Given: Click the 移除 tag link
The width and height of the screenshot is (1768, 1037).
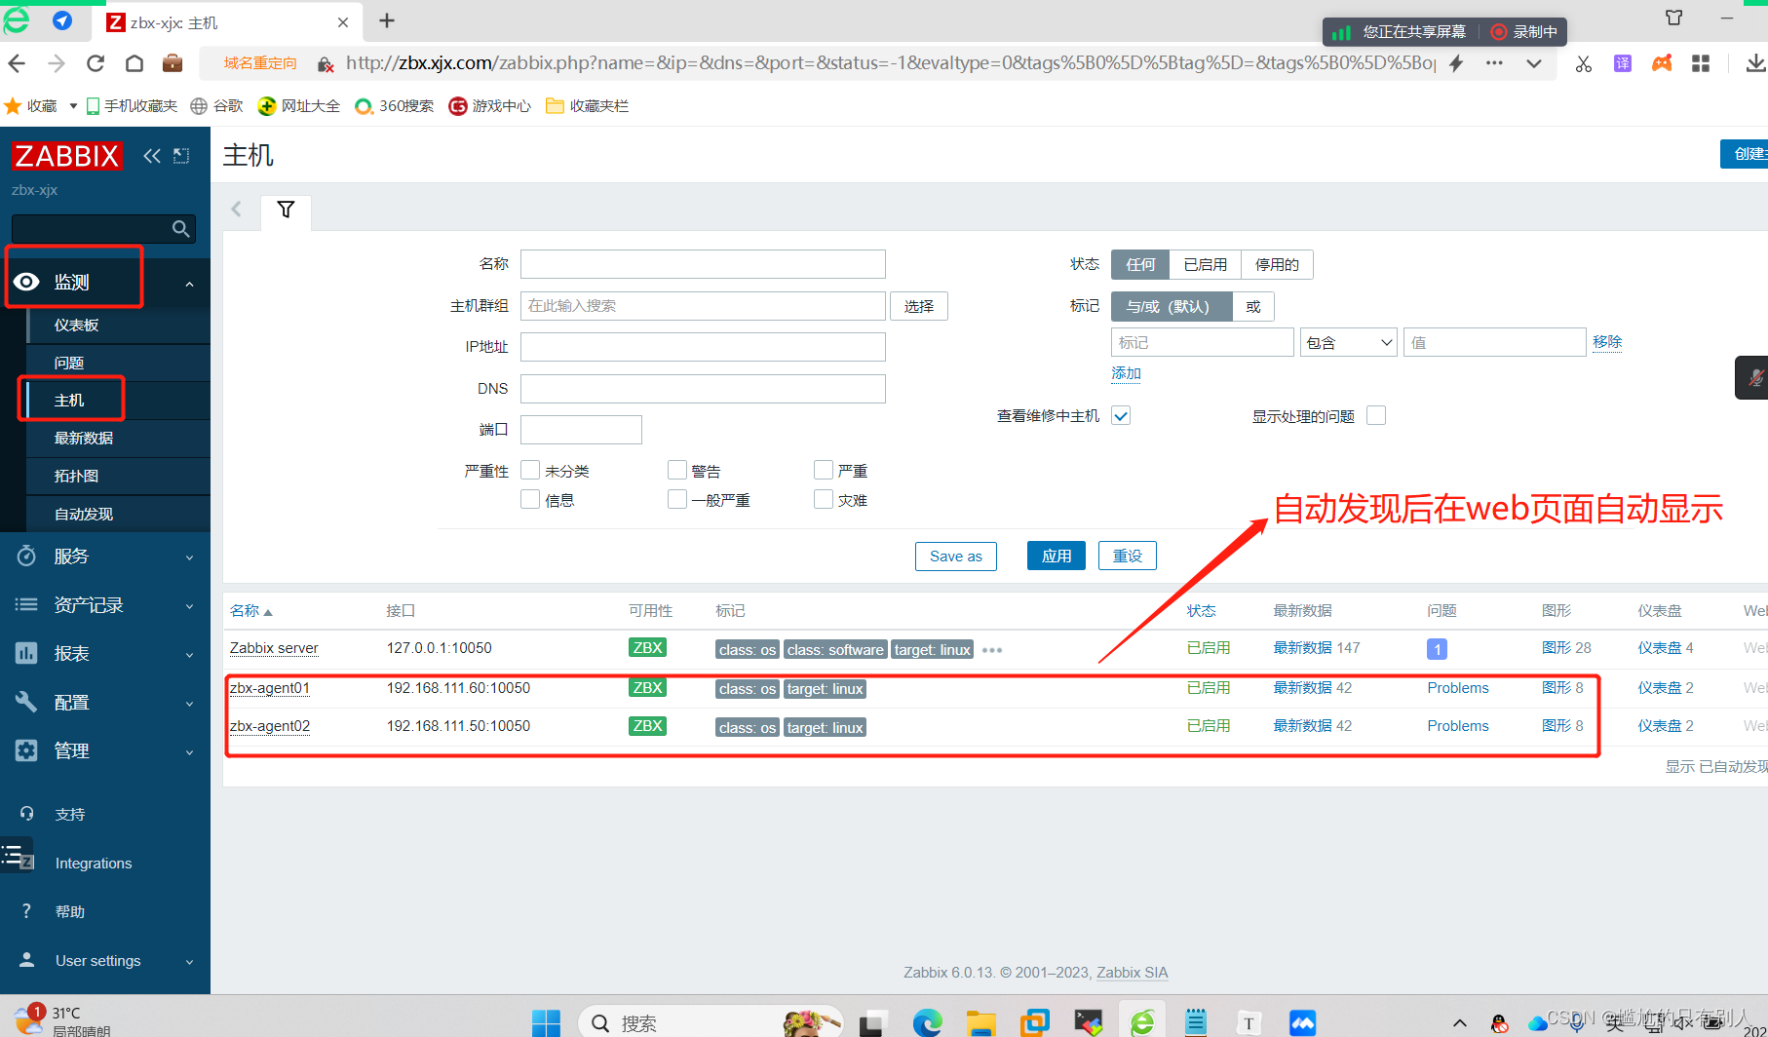Looking at the screenshot, I should click(1607, 342).
